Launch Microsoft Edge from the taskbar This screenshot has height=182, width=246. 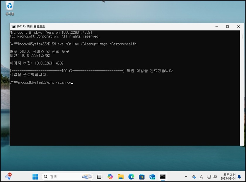pos(131,177)
